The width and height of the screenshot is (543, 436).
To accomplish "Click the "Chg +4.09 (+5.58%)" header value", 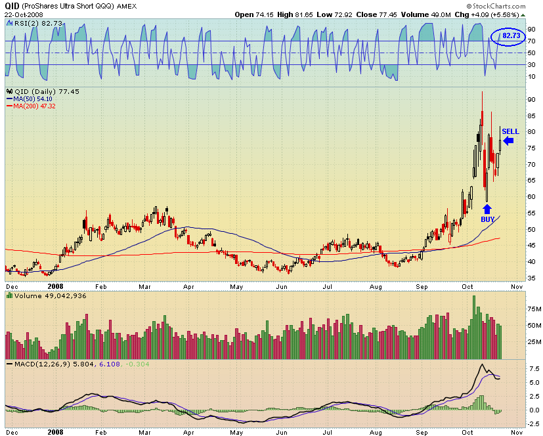I will click(x=487, y=14).
